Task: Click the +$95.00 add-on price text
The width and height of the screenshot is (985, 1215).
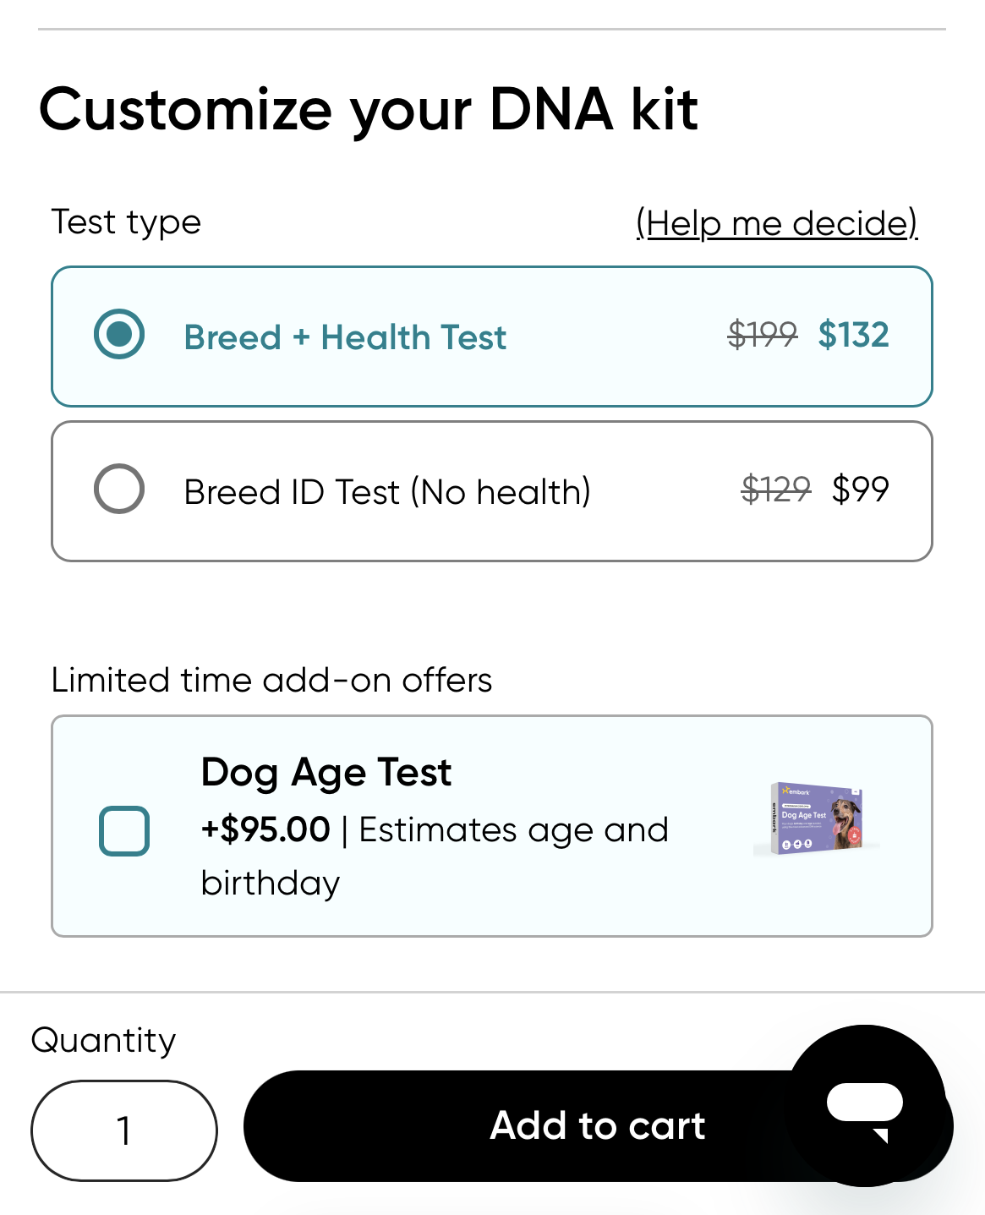Action: pos(265,829)
